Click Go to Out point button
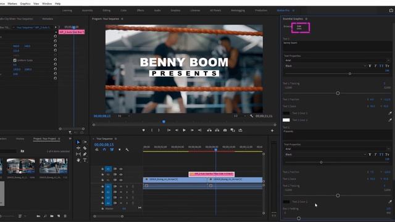The height and width of the screenshot is (222, 395). coord(199,130)
